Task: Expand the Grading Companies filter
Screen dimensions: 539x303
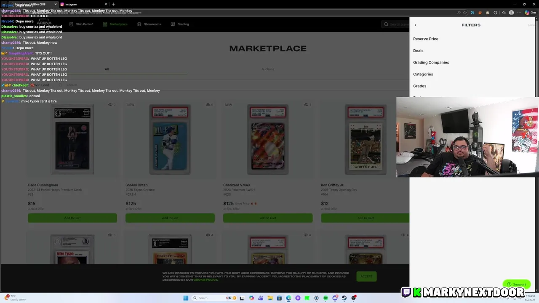Action: point(431,62)
